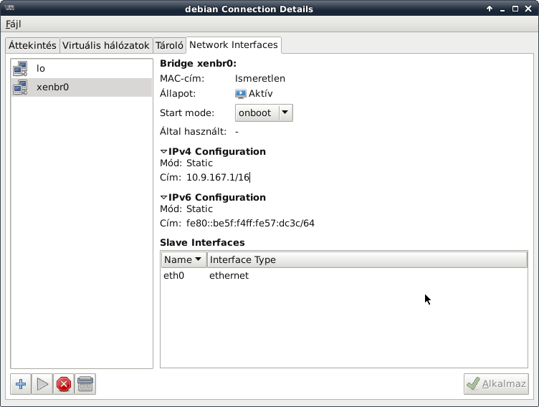Open the Start mode onboot dropdown
Viewport: 539px width, 407px height.
(x=264, y=112)
